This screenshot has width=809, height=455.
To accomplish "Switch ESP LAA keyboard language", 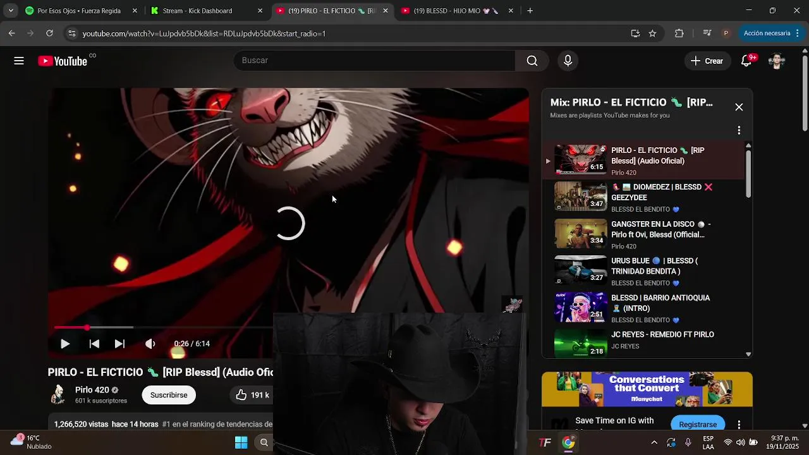I will click(x=709, y=442).
